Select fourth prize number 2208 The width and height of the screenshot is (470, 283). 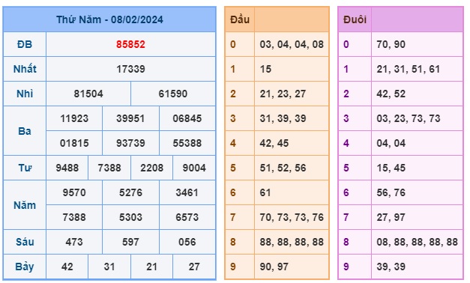(x=151, y=168)
